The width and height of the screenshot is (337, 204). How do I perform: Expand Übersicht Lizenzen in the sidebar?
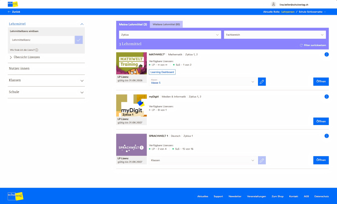point(26,57)
